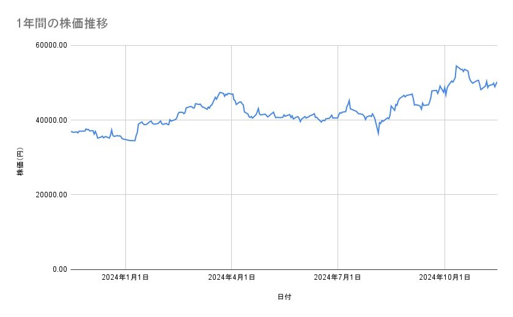Image resolution: width=513 pixels, height=317 pixels.
Task: Select the horizontal axis title 日付
Action: pos(284,297)
